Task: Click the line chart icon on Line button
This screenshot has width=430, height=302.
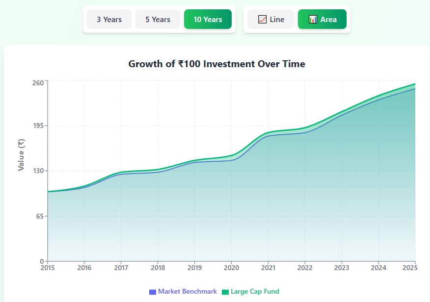Action: click(x=262, y=20)
